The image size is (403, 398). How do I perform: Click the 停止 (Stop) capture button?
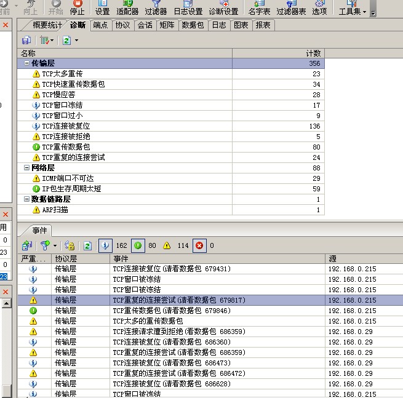pyautogui.click(x=78, y=8)
